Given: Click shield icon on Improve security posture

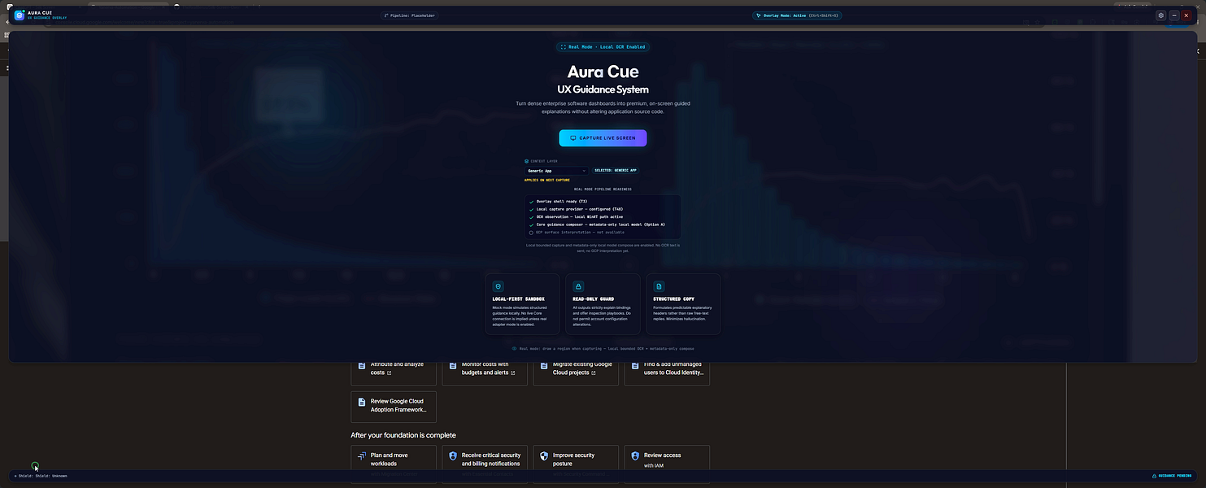Looking at the screenshot, I should pos(544,457).
